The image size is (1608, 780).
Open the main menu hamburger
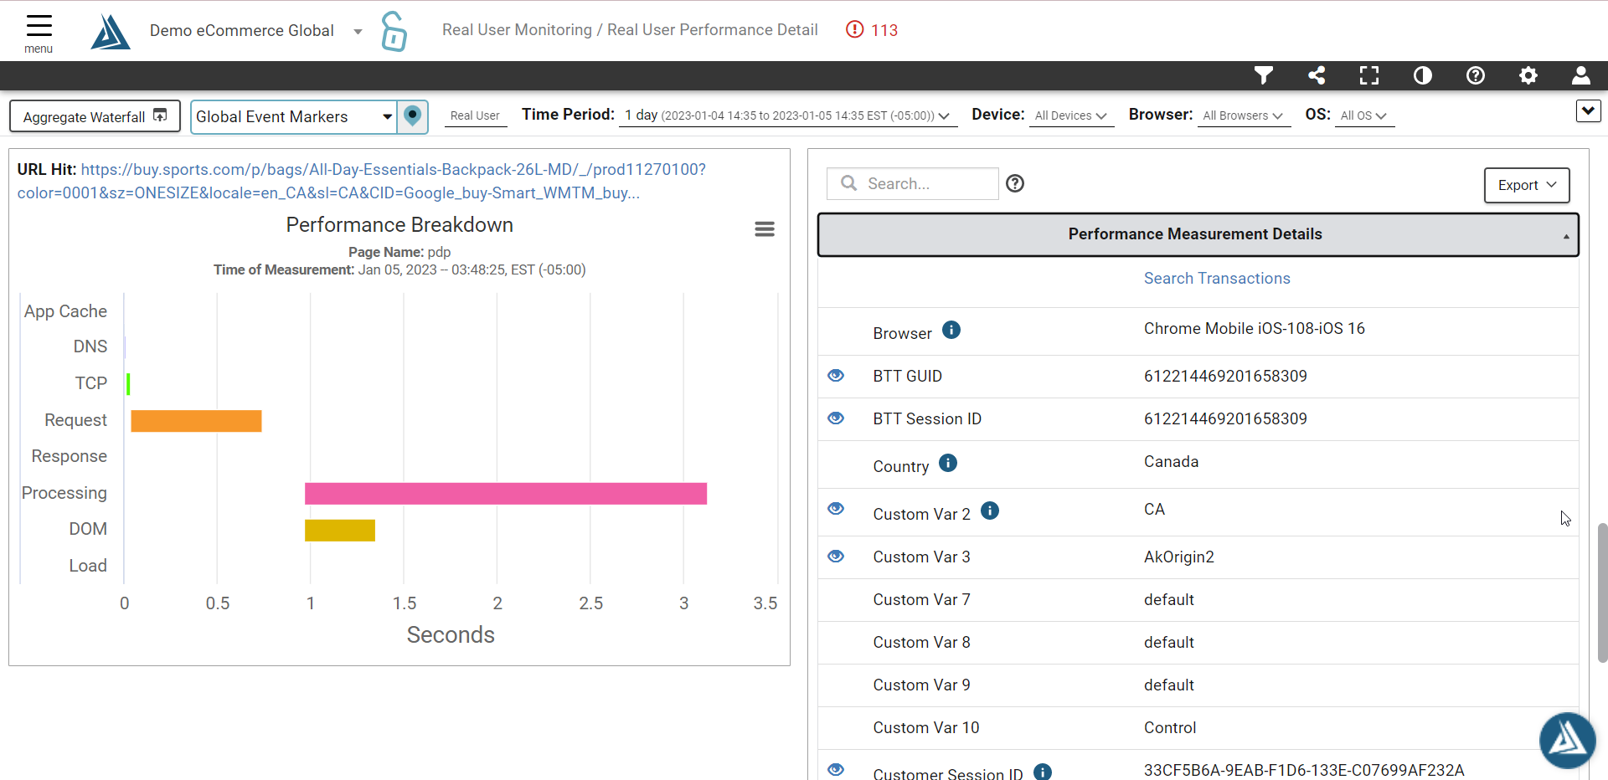(39, 33)
